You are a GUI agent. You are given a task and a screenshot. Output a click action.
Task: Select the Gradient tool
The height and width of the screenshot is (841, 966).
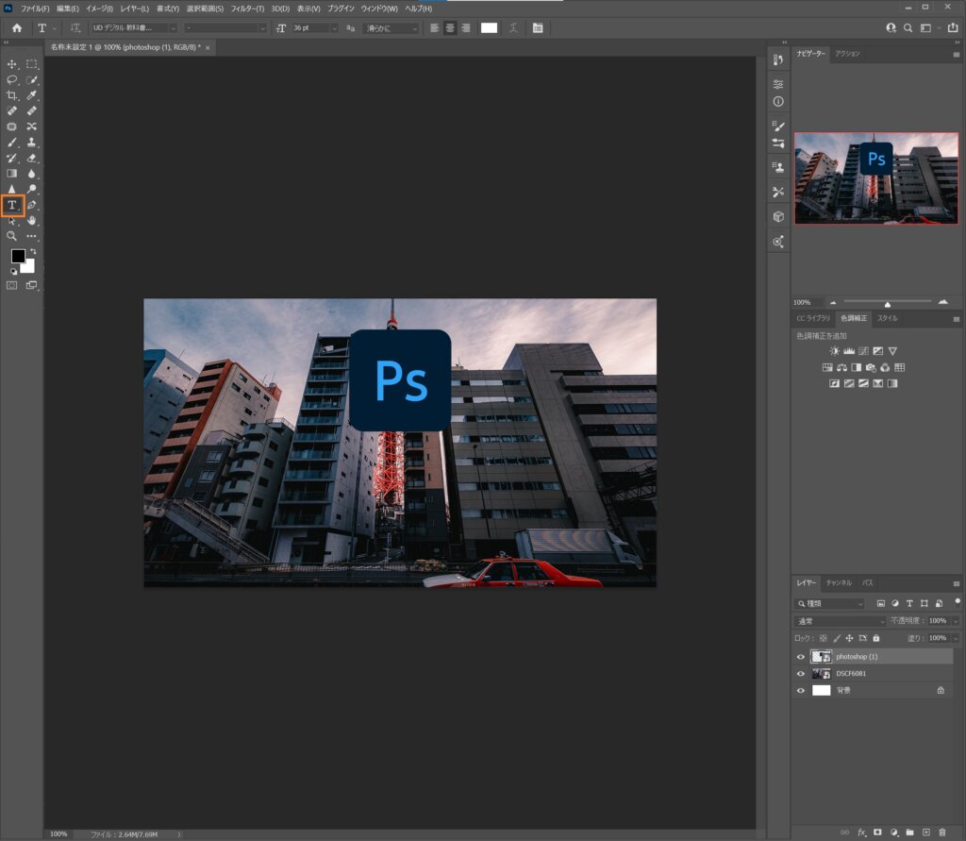(11, 174)
